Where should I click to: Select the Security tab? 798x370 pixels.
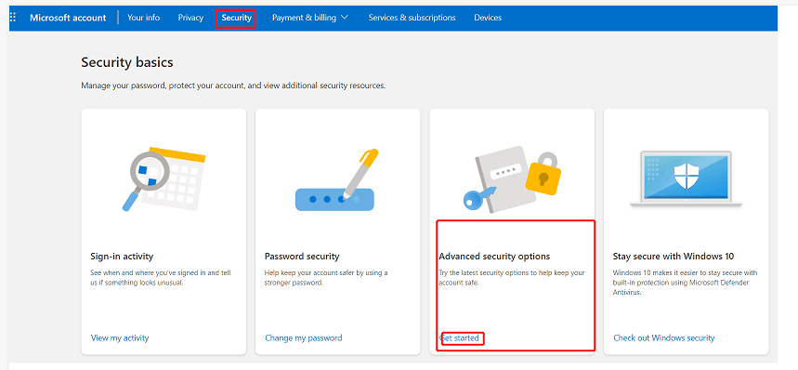click(x=236, y=18)
